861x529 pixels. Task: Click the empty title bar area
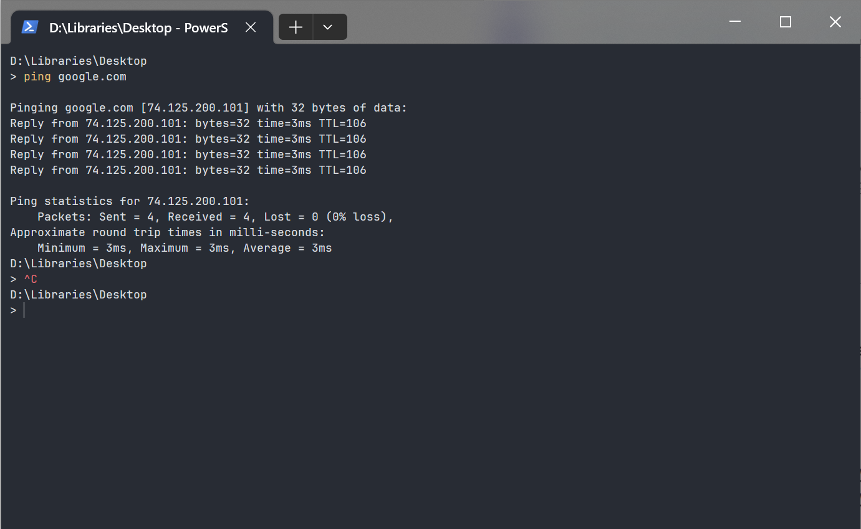pos(530,22)
